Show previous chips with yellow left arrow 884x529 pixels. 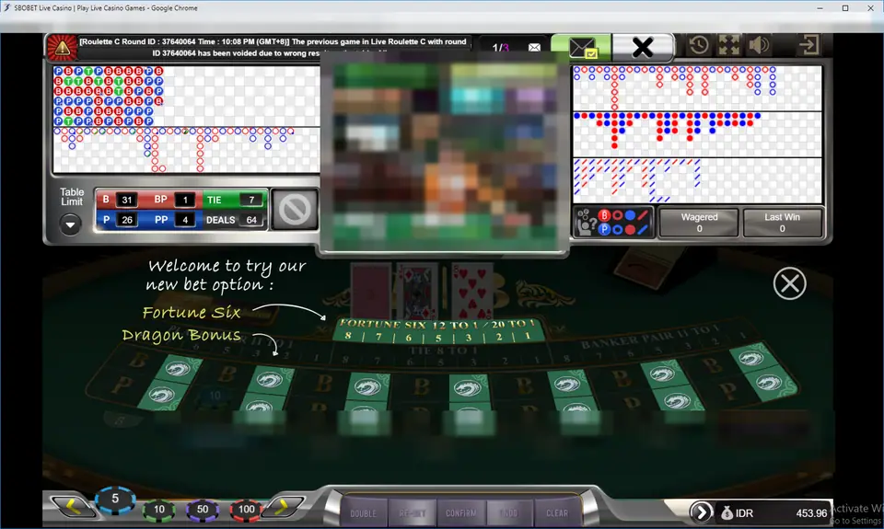tap(73, 506)
